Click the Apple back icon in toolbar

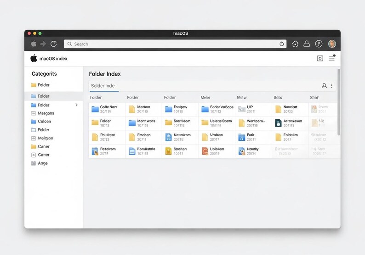pyautogui.click(x=34, y=44)
